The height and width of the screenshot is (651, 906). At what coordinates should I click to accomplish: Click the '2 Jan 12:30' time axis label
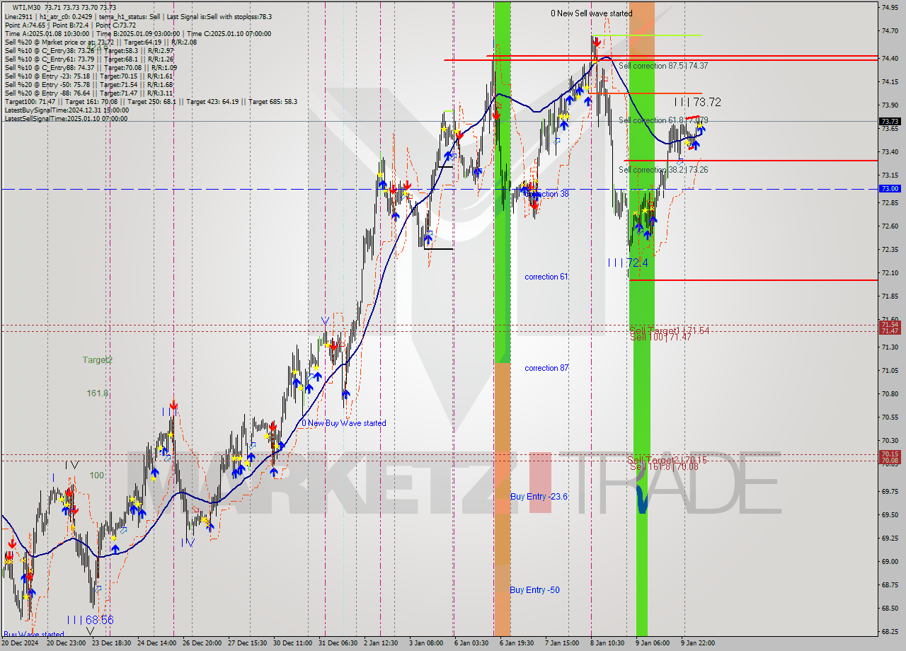pyautogui.click(x=381, y=643)
